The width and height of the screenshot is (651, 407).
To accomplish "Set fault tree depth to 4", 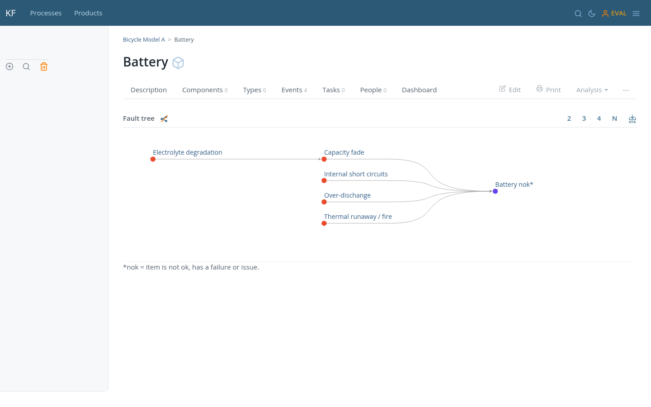I will coord(599,118).
